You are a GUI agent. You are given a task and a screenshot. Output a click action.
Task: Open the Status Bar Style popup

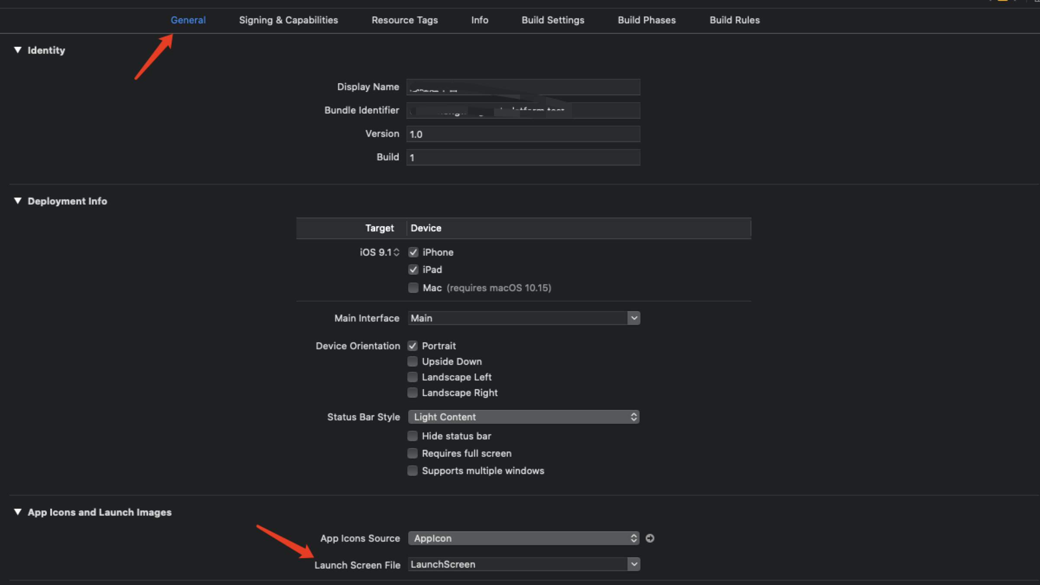[x=523, y=417]
